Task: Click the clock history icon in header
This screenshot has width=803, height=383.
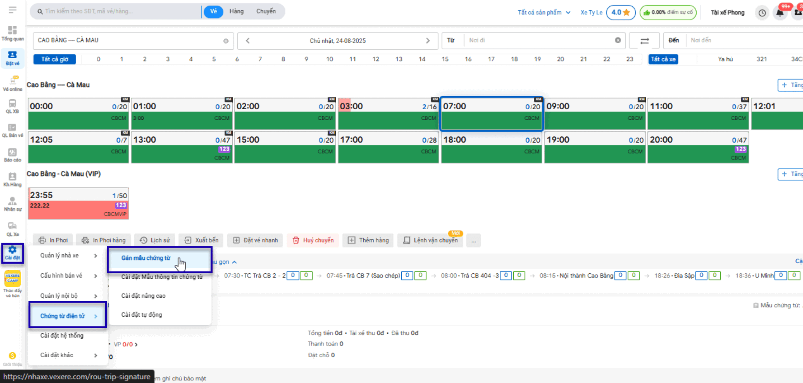Action: click(x=762, y=13)
